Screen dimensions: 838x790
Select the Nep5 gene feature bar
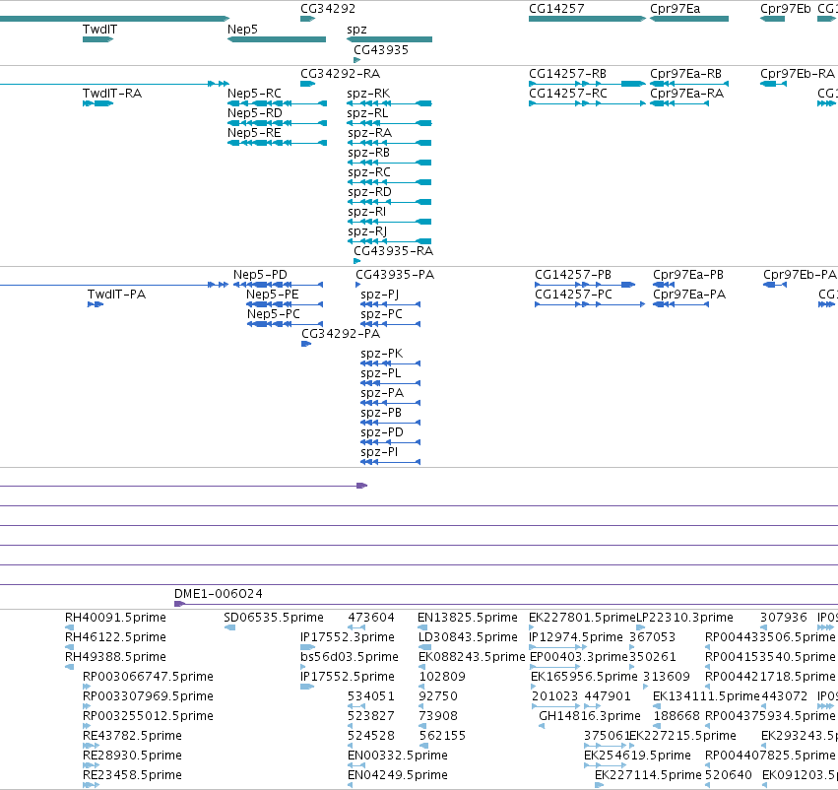[x=277, y=39]
